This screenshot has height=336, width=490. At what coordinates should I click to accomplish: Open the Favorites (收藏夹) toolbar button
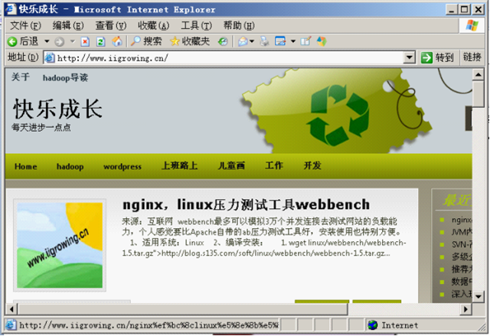point(190,41)
